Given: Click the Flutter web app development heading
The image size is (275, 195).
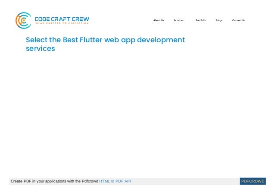Looking at the screenshot, I should (x=106, y=44).
